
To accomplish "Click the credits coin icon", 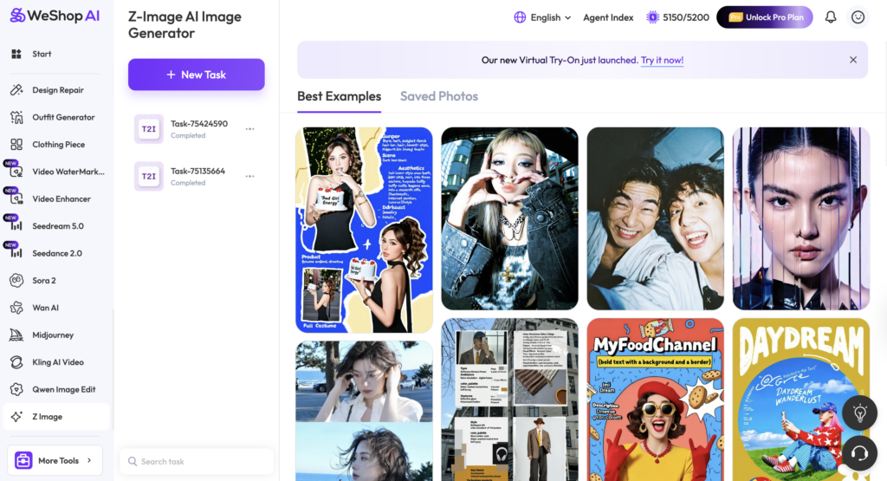I will pyautogui.click(x=653, y=17).
